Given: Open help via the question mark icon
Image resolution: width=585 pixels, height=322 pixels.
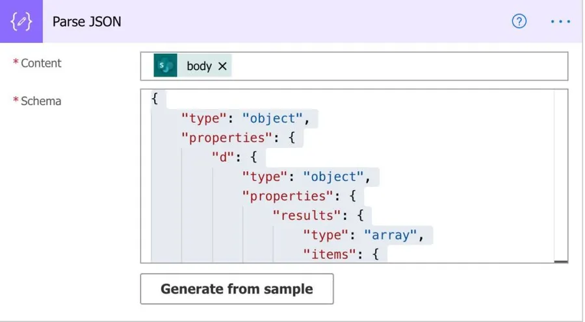Looking at the screenshot, I should (x=519, y=21).
